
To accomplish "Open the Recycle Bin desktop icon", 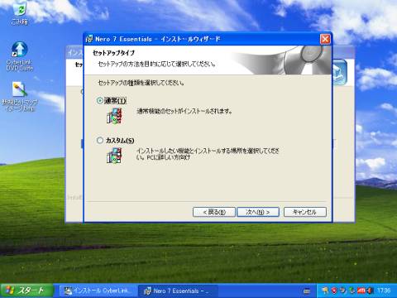I will (20, 12).
